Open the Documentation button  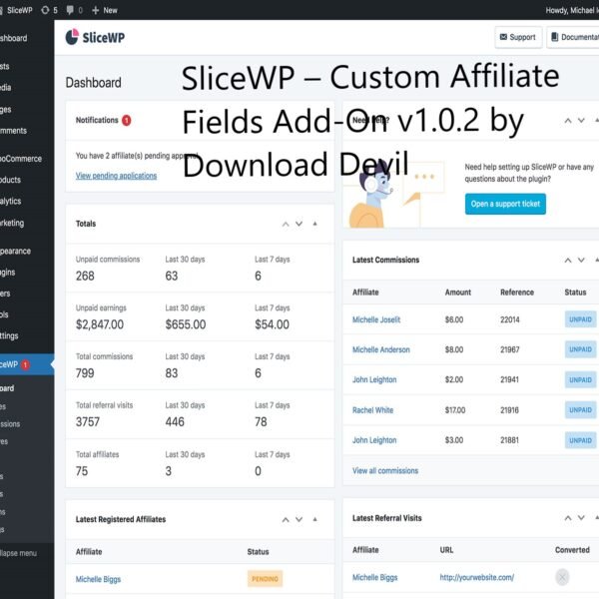click(x=573, y=37)
